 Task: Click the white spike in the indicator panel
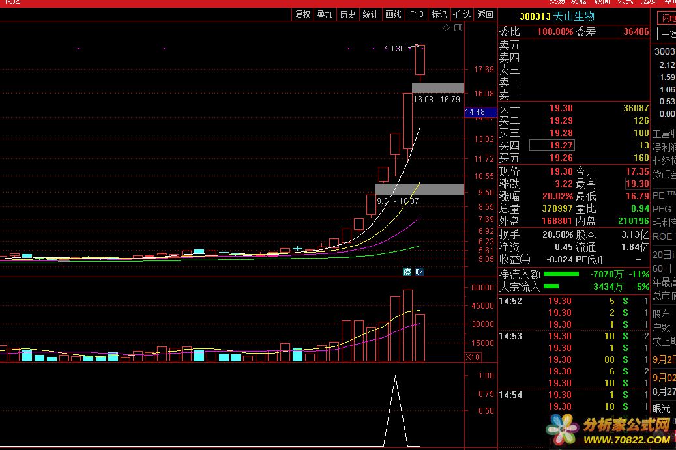395,410
